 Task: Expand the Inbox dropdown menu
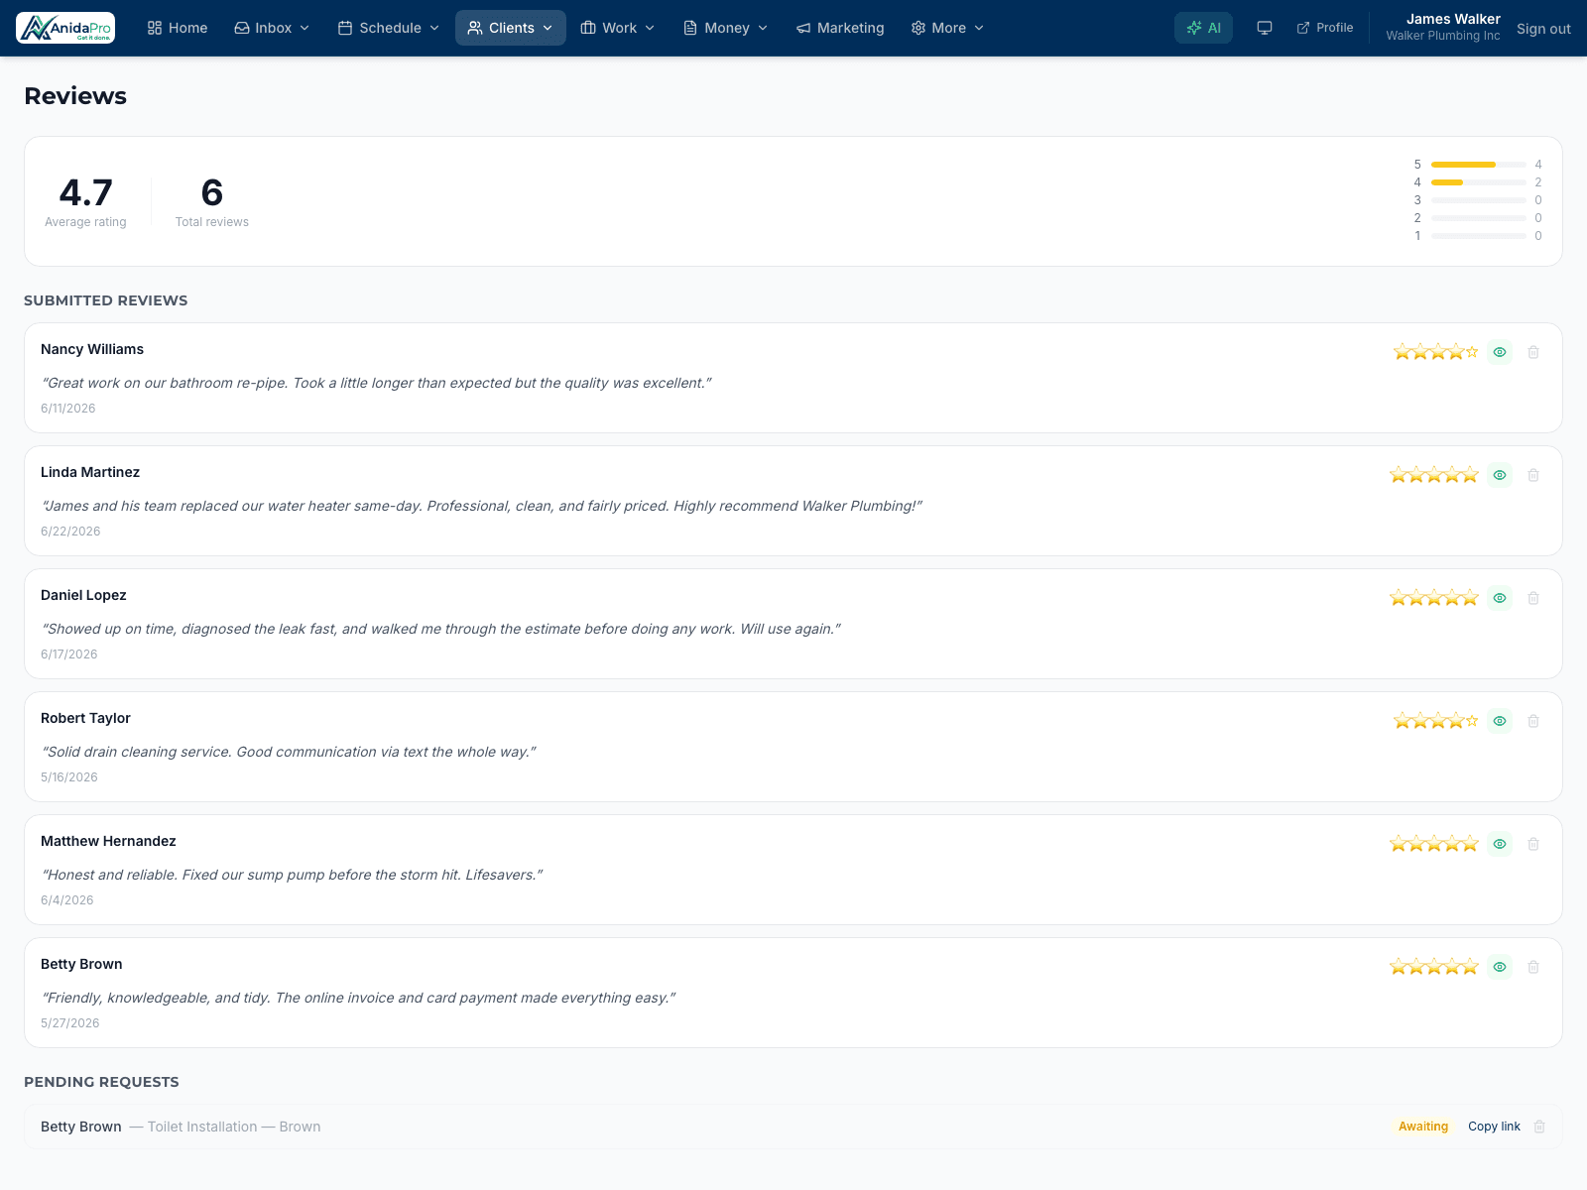272,28
